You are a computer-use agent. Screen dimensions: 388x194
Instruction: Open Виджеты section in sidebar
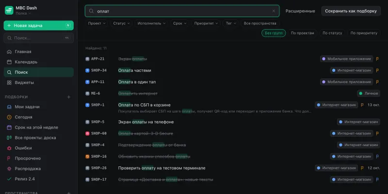click(39, 82)
